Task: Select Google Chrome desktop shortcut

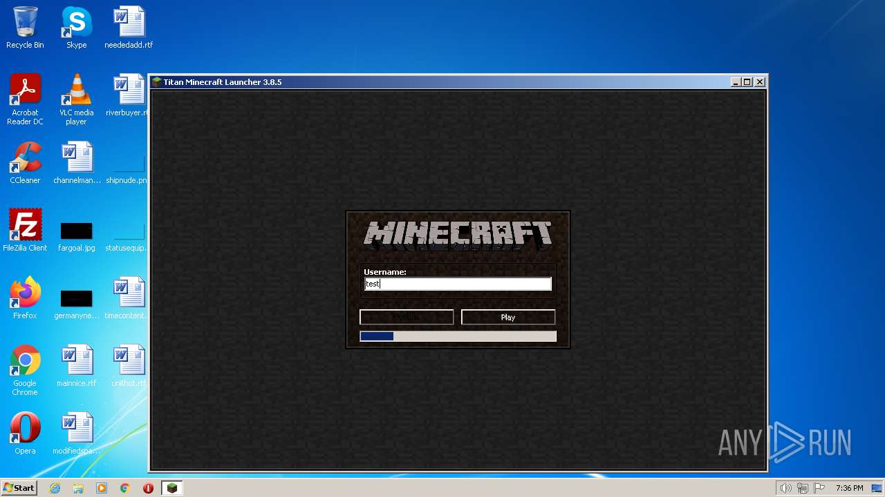Action: click(25, 370)
